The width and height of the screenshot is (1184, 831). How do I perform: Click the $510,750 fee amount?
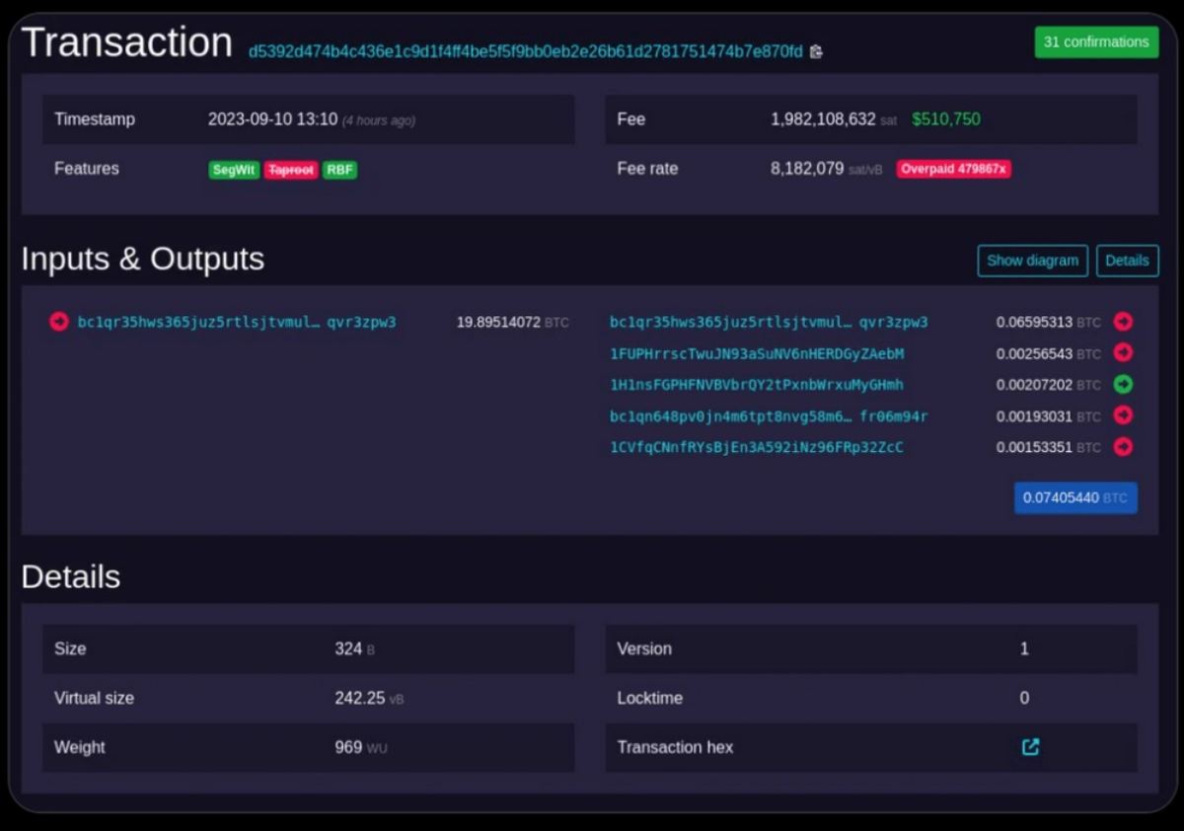click(x=946, y=119)
